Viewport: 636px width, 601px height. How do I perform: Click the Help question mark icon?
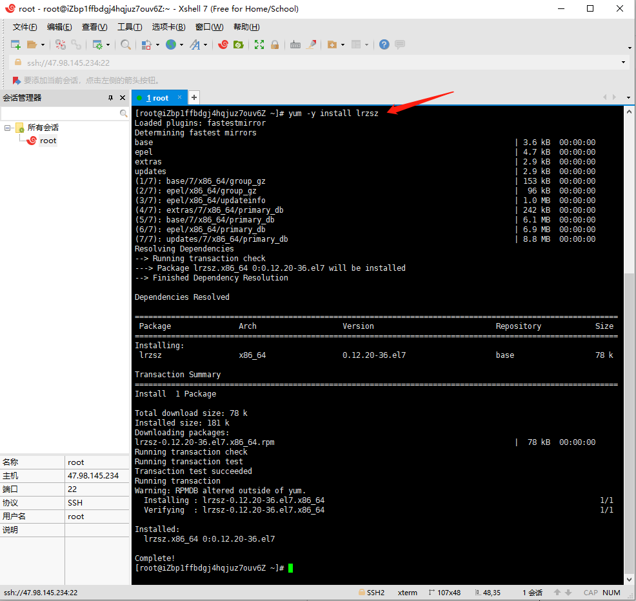[x=385, y=44]
